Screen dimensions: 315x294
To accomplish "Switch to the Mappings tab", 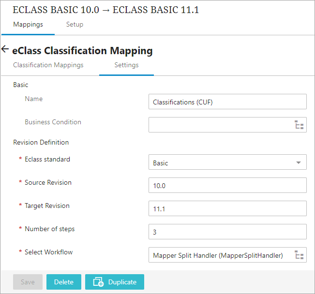I will 28,25.
